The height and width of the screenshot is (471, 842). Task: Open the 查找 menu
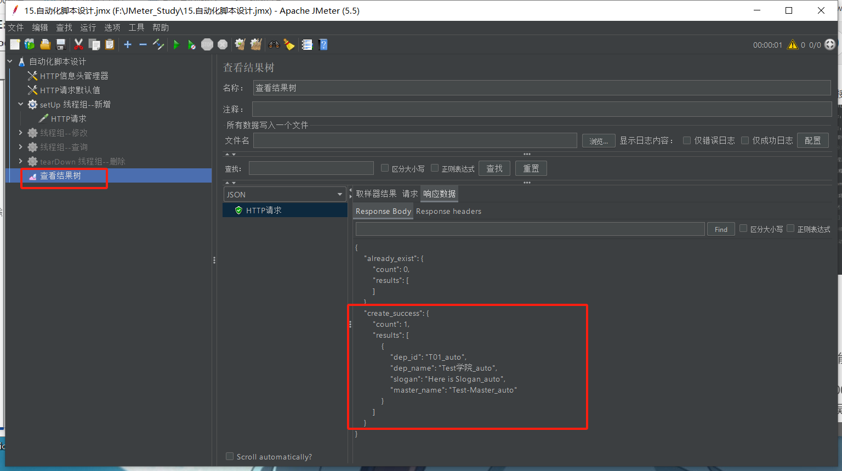coord(64,27)
